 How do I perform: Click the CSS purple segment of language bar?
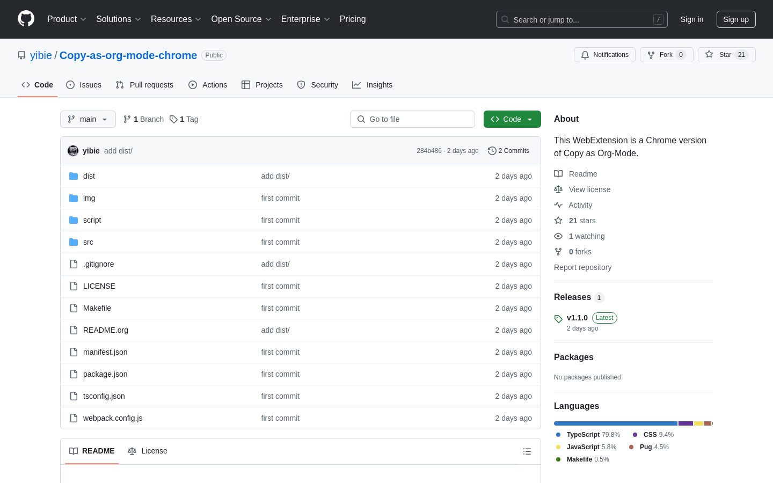686,423
